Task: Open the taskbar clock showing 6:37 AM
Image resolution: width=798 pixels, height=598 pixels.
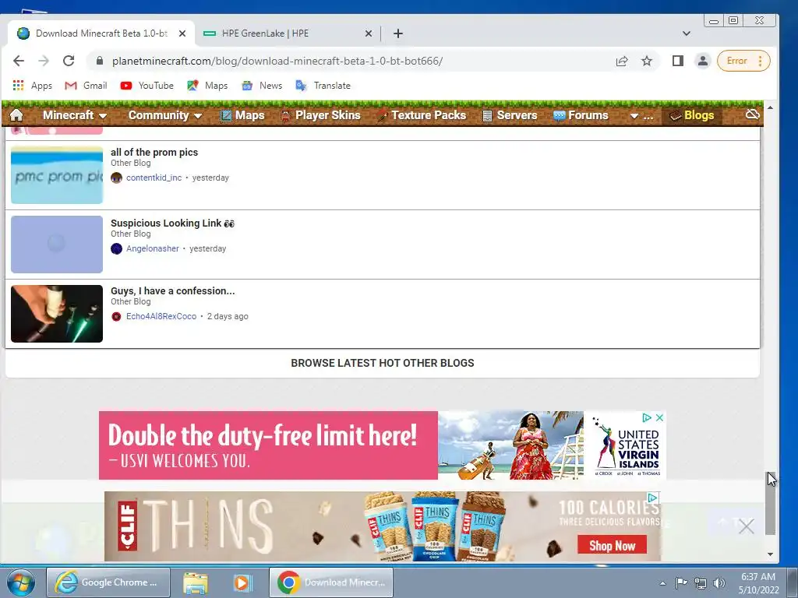Action: [758, 582]
